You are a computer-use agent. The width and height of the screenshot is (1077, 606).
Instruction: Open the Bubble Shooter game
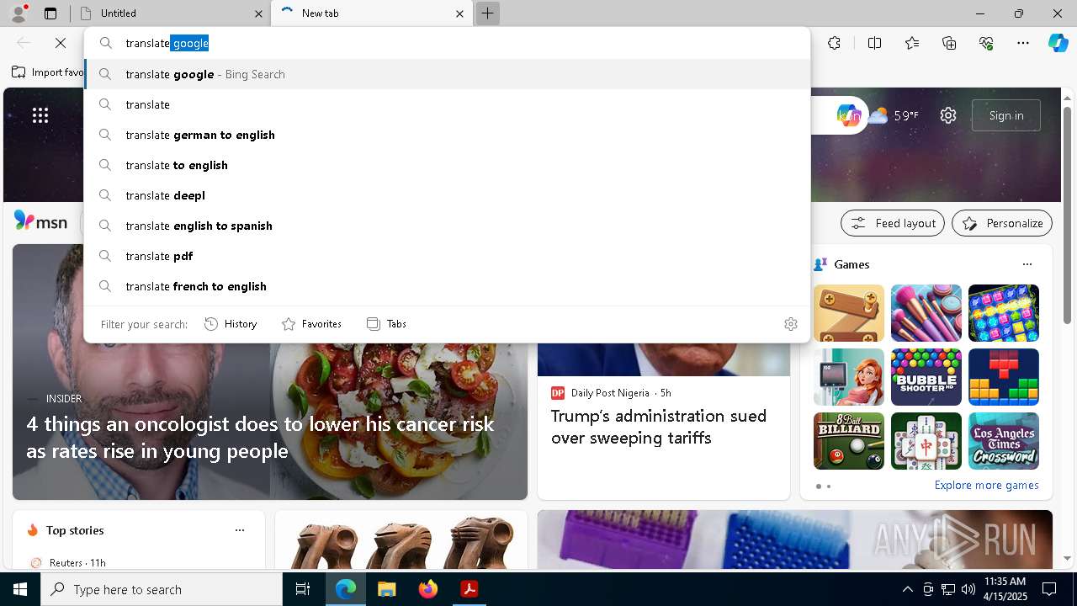pos(926,377)
